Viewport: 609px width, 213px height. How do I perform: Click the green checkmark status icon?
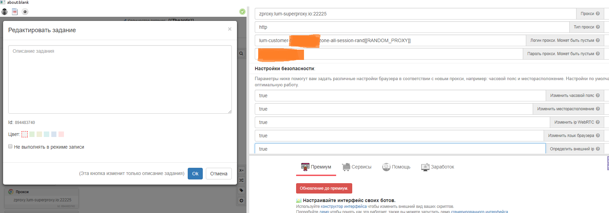click(x=242, y=12)
